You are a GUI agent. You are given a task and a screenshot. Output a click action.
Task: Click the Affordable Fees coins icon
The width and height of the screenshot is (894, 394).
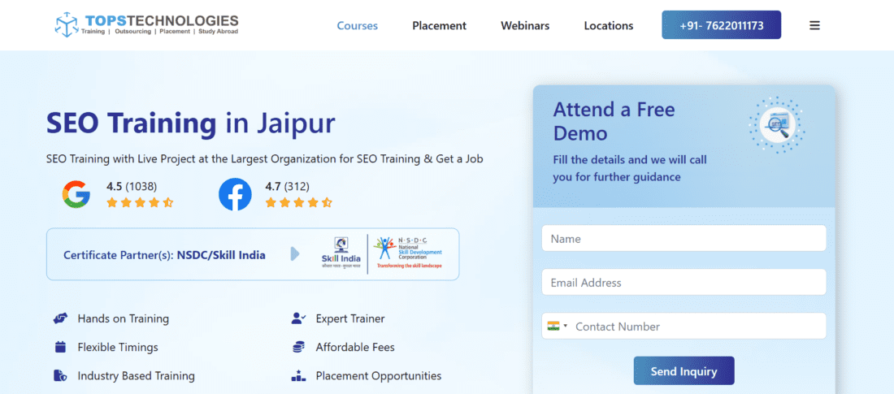tap(298, 347)
